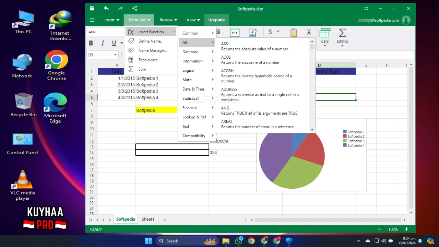
Task: Expand the cell name box dropdown D5
Action: 115,55
